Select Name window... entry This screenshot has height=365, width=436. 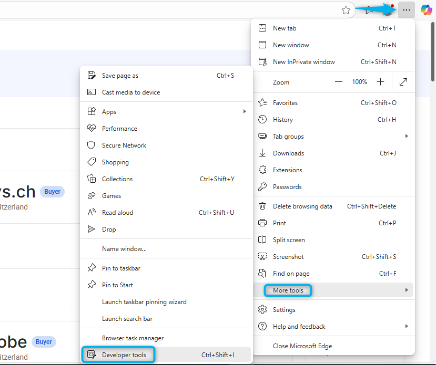[167, 249]
